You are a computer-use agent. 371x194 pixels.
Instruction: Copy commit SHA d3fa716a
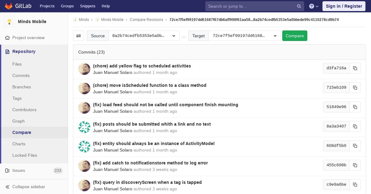[355, 68]
